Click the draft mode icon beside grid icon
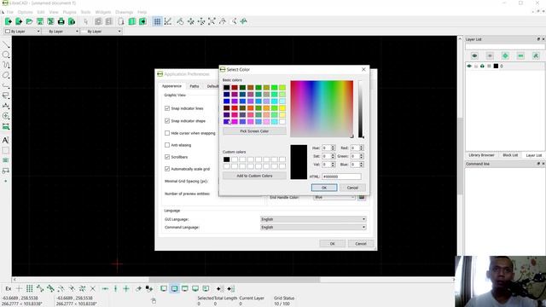This screenshot has height=307, width=546. [168, 21]
